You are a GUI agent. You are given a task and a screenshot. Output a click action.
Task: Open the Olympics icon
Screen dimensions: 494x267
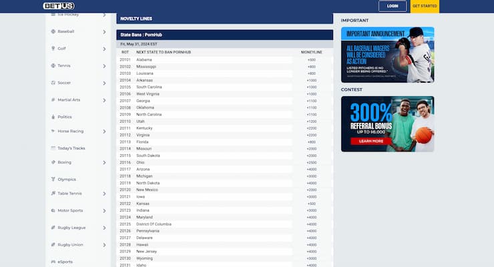click(53, 179)
